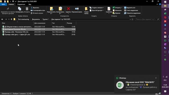Click Этот компьютер in the address bar
169x95 pixels.
[24, 19]
